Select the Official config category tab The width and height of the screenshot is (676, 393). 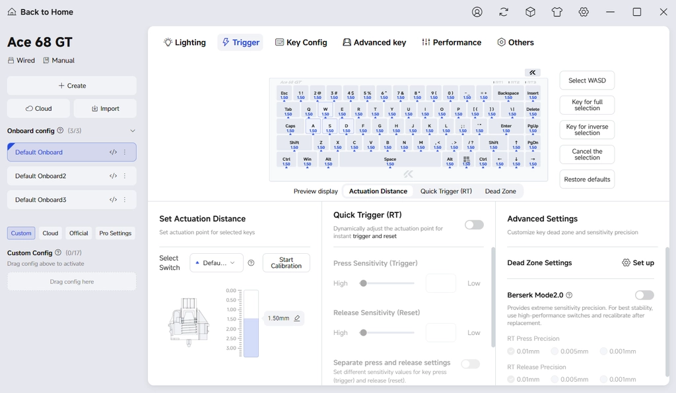[79, 233]
